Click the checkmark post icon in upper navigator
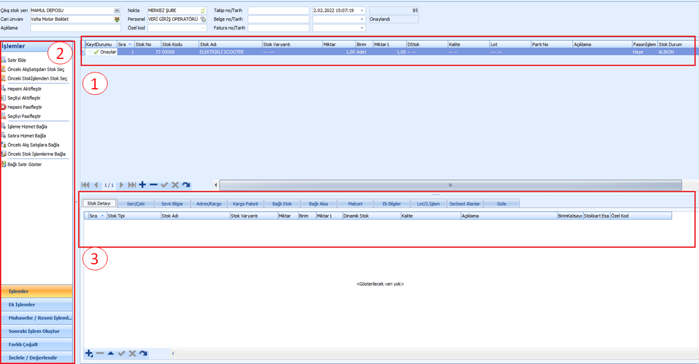This screenshot has width=699, height=364. 164,185
